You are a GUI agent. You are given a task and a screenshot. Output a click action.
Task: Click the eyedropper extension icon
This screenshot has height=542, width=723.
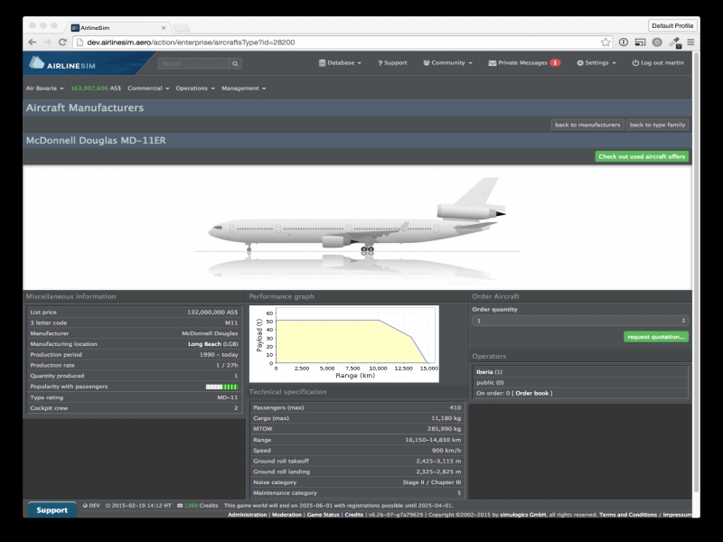coord(674,42)
